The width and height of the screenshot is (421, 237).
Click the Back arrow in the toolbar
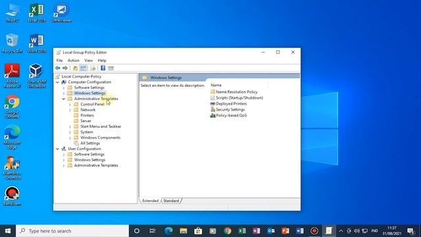[x=58, y=68]
